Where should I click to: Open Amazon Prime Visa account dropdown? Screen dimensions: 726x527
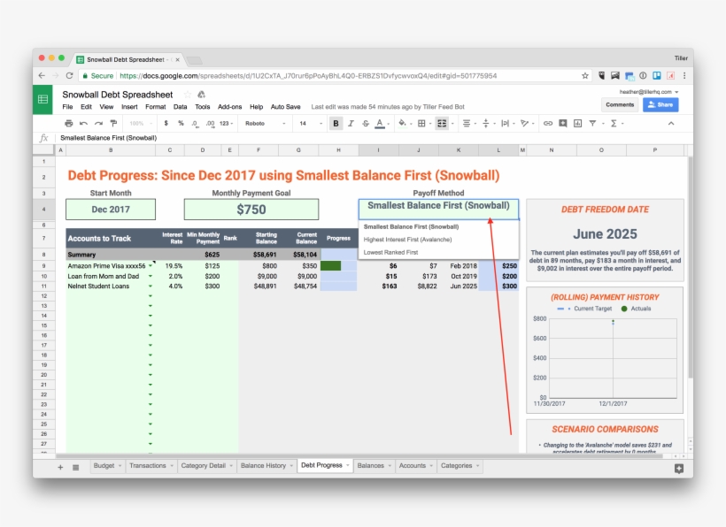(x=151, y=266)
